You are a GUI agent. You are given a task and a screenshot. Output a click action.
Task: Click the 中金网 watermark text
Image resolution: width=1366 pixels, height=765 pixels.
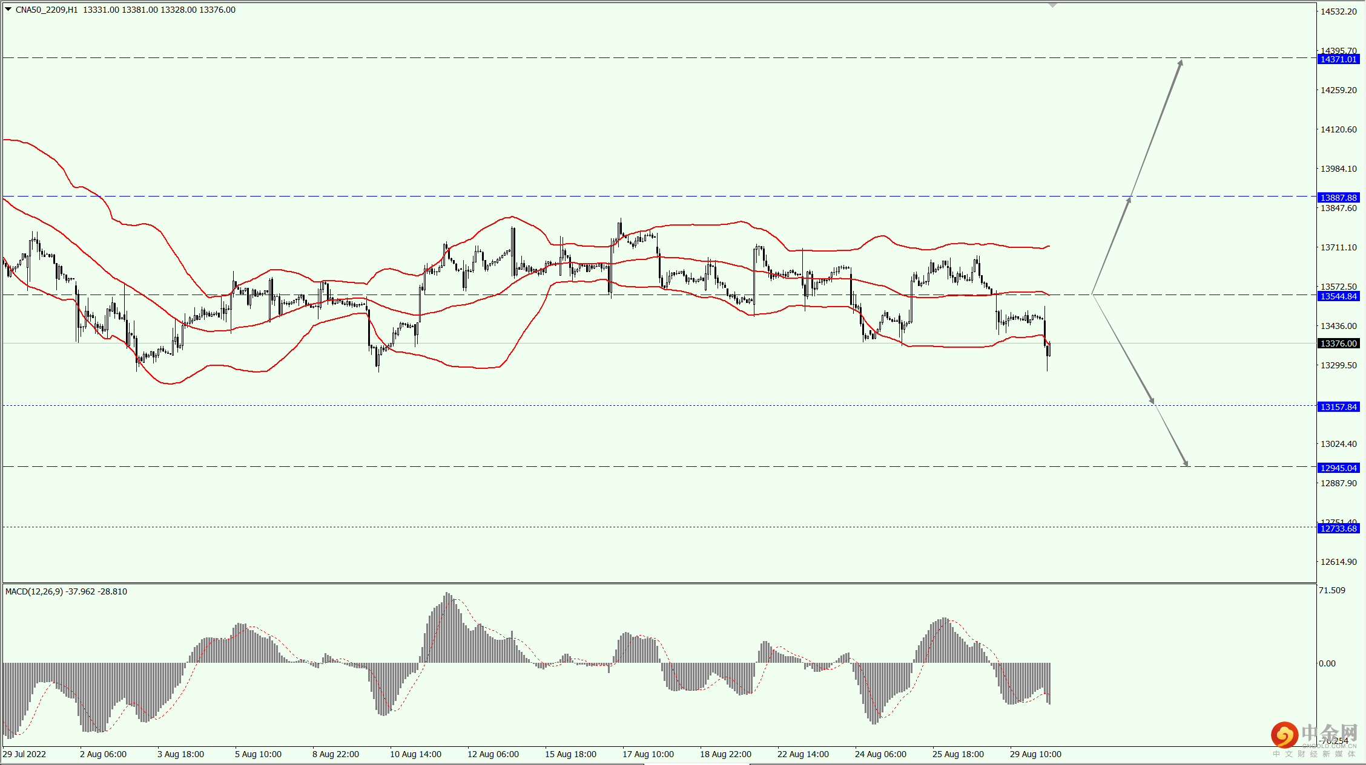tap(1328, 734)
